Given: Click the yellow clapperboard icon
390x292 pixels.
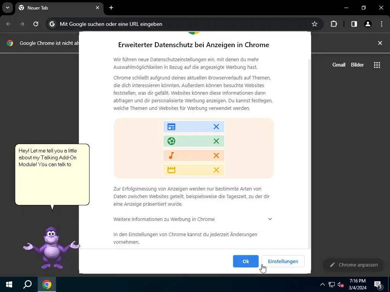Looking at the screenshot, I should click(171, 170).
